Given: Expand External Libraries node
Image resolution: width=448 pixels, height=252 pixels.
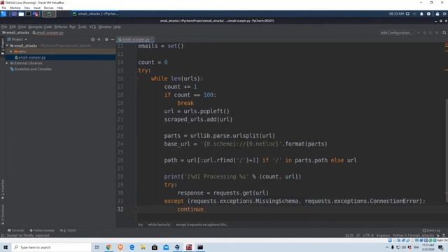Looking at the screenshot, I should point(7,63).
